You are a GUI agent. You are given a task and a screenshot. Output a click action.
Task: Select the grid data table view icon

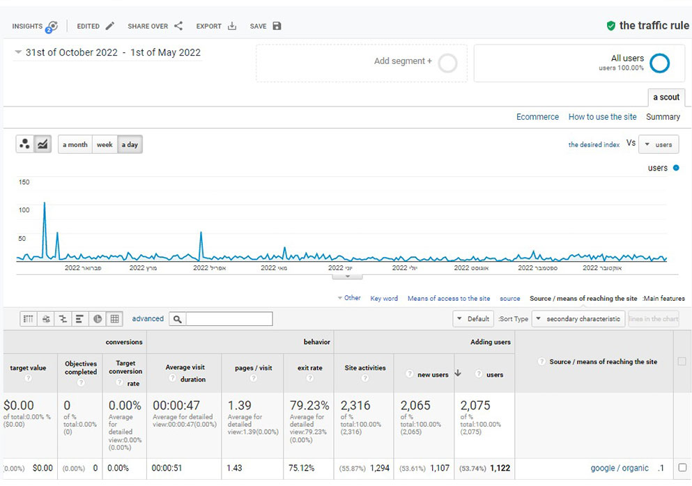click(115, 319)
